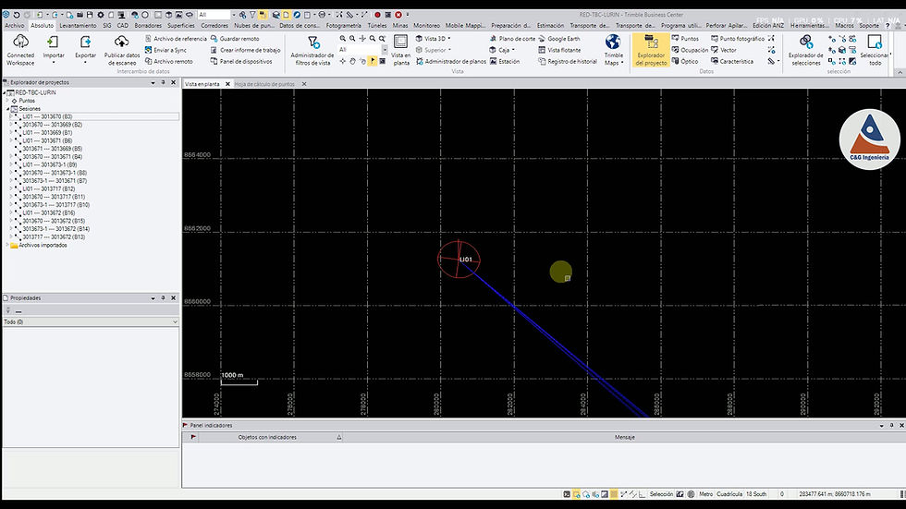Screen dimensions: 906x509
Task: Switch to the Superficies ribbon tab
Action: point(181,25)
